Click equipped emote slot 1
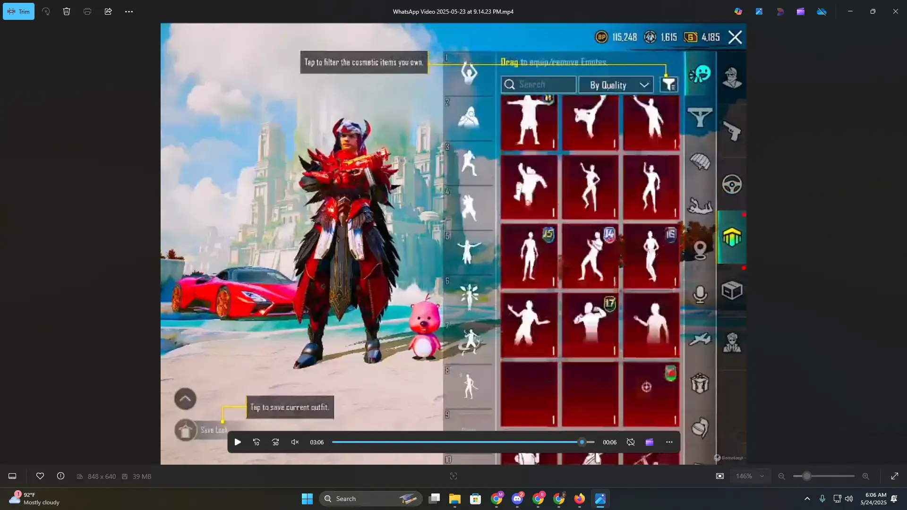Screen dimensions: 907x510 [469, 73]
